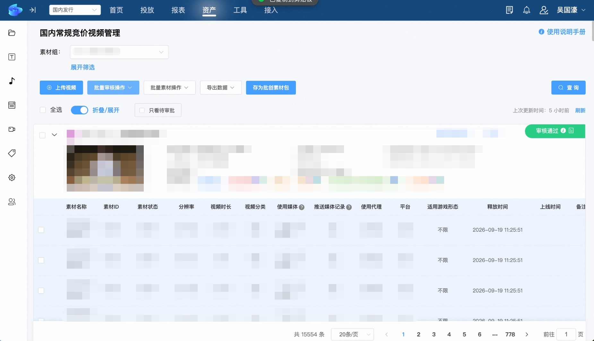Open 批量素材操作 dropdown

coord(169,88)
